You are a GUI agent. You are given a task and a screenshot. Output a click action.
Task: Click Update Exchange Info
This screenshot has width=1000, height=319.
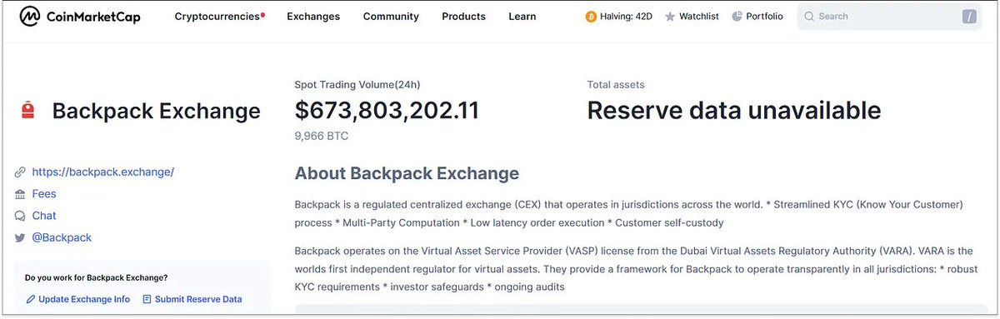coord(84,299)
